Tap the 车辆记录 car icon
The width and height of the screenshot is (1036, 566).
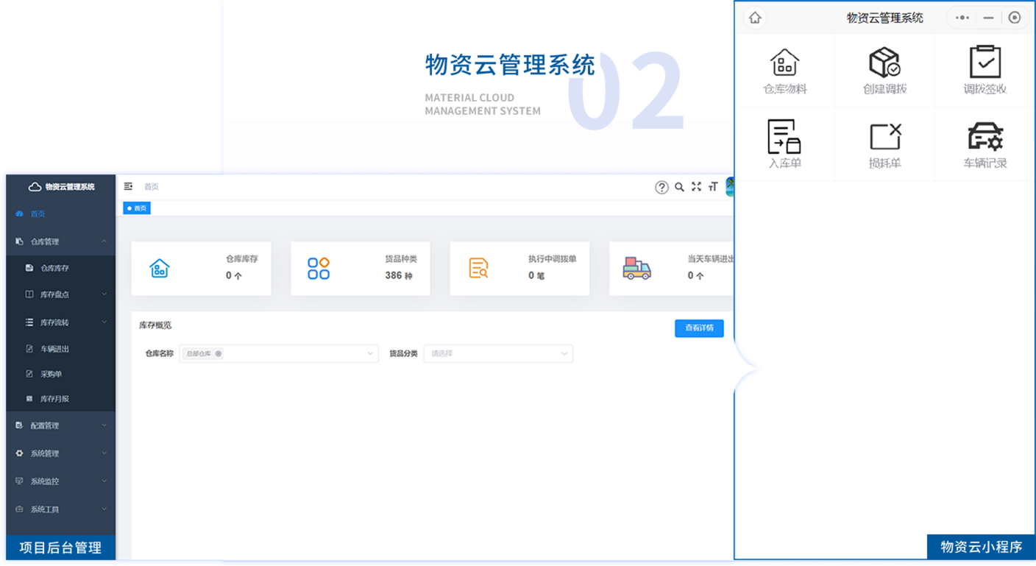[x=984, y=137]
